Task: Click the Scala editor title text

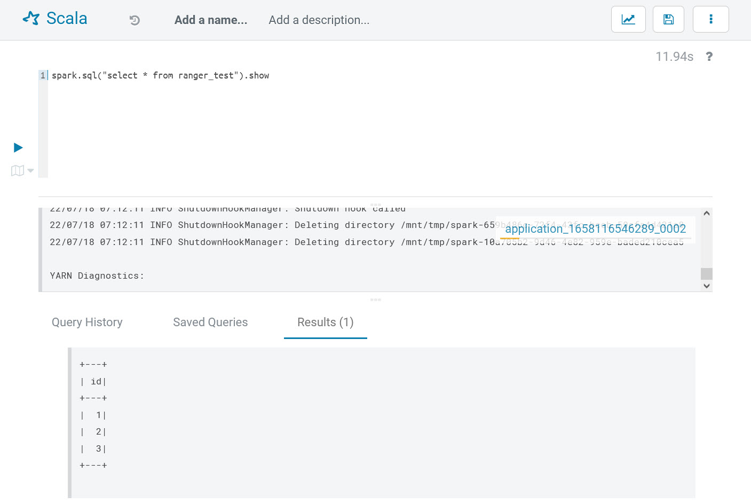Action: click(67, 19)
